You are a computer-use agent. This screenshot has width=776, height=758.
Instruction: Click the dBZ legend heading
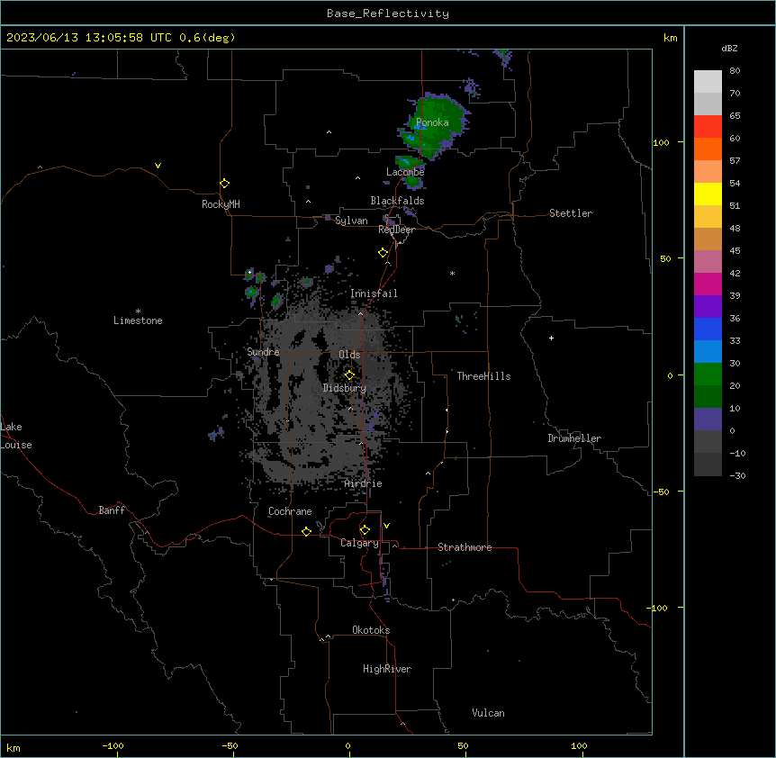coord(729,49)
